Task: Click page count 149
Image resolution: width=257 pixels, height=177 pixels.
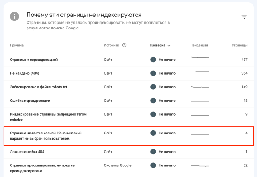Action: coord(245,87)
